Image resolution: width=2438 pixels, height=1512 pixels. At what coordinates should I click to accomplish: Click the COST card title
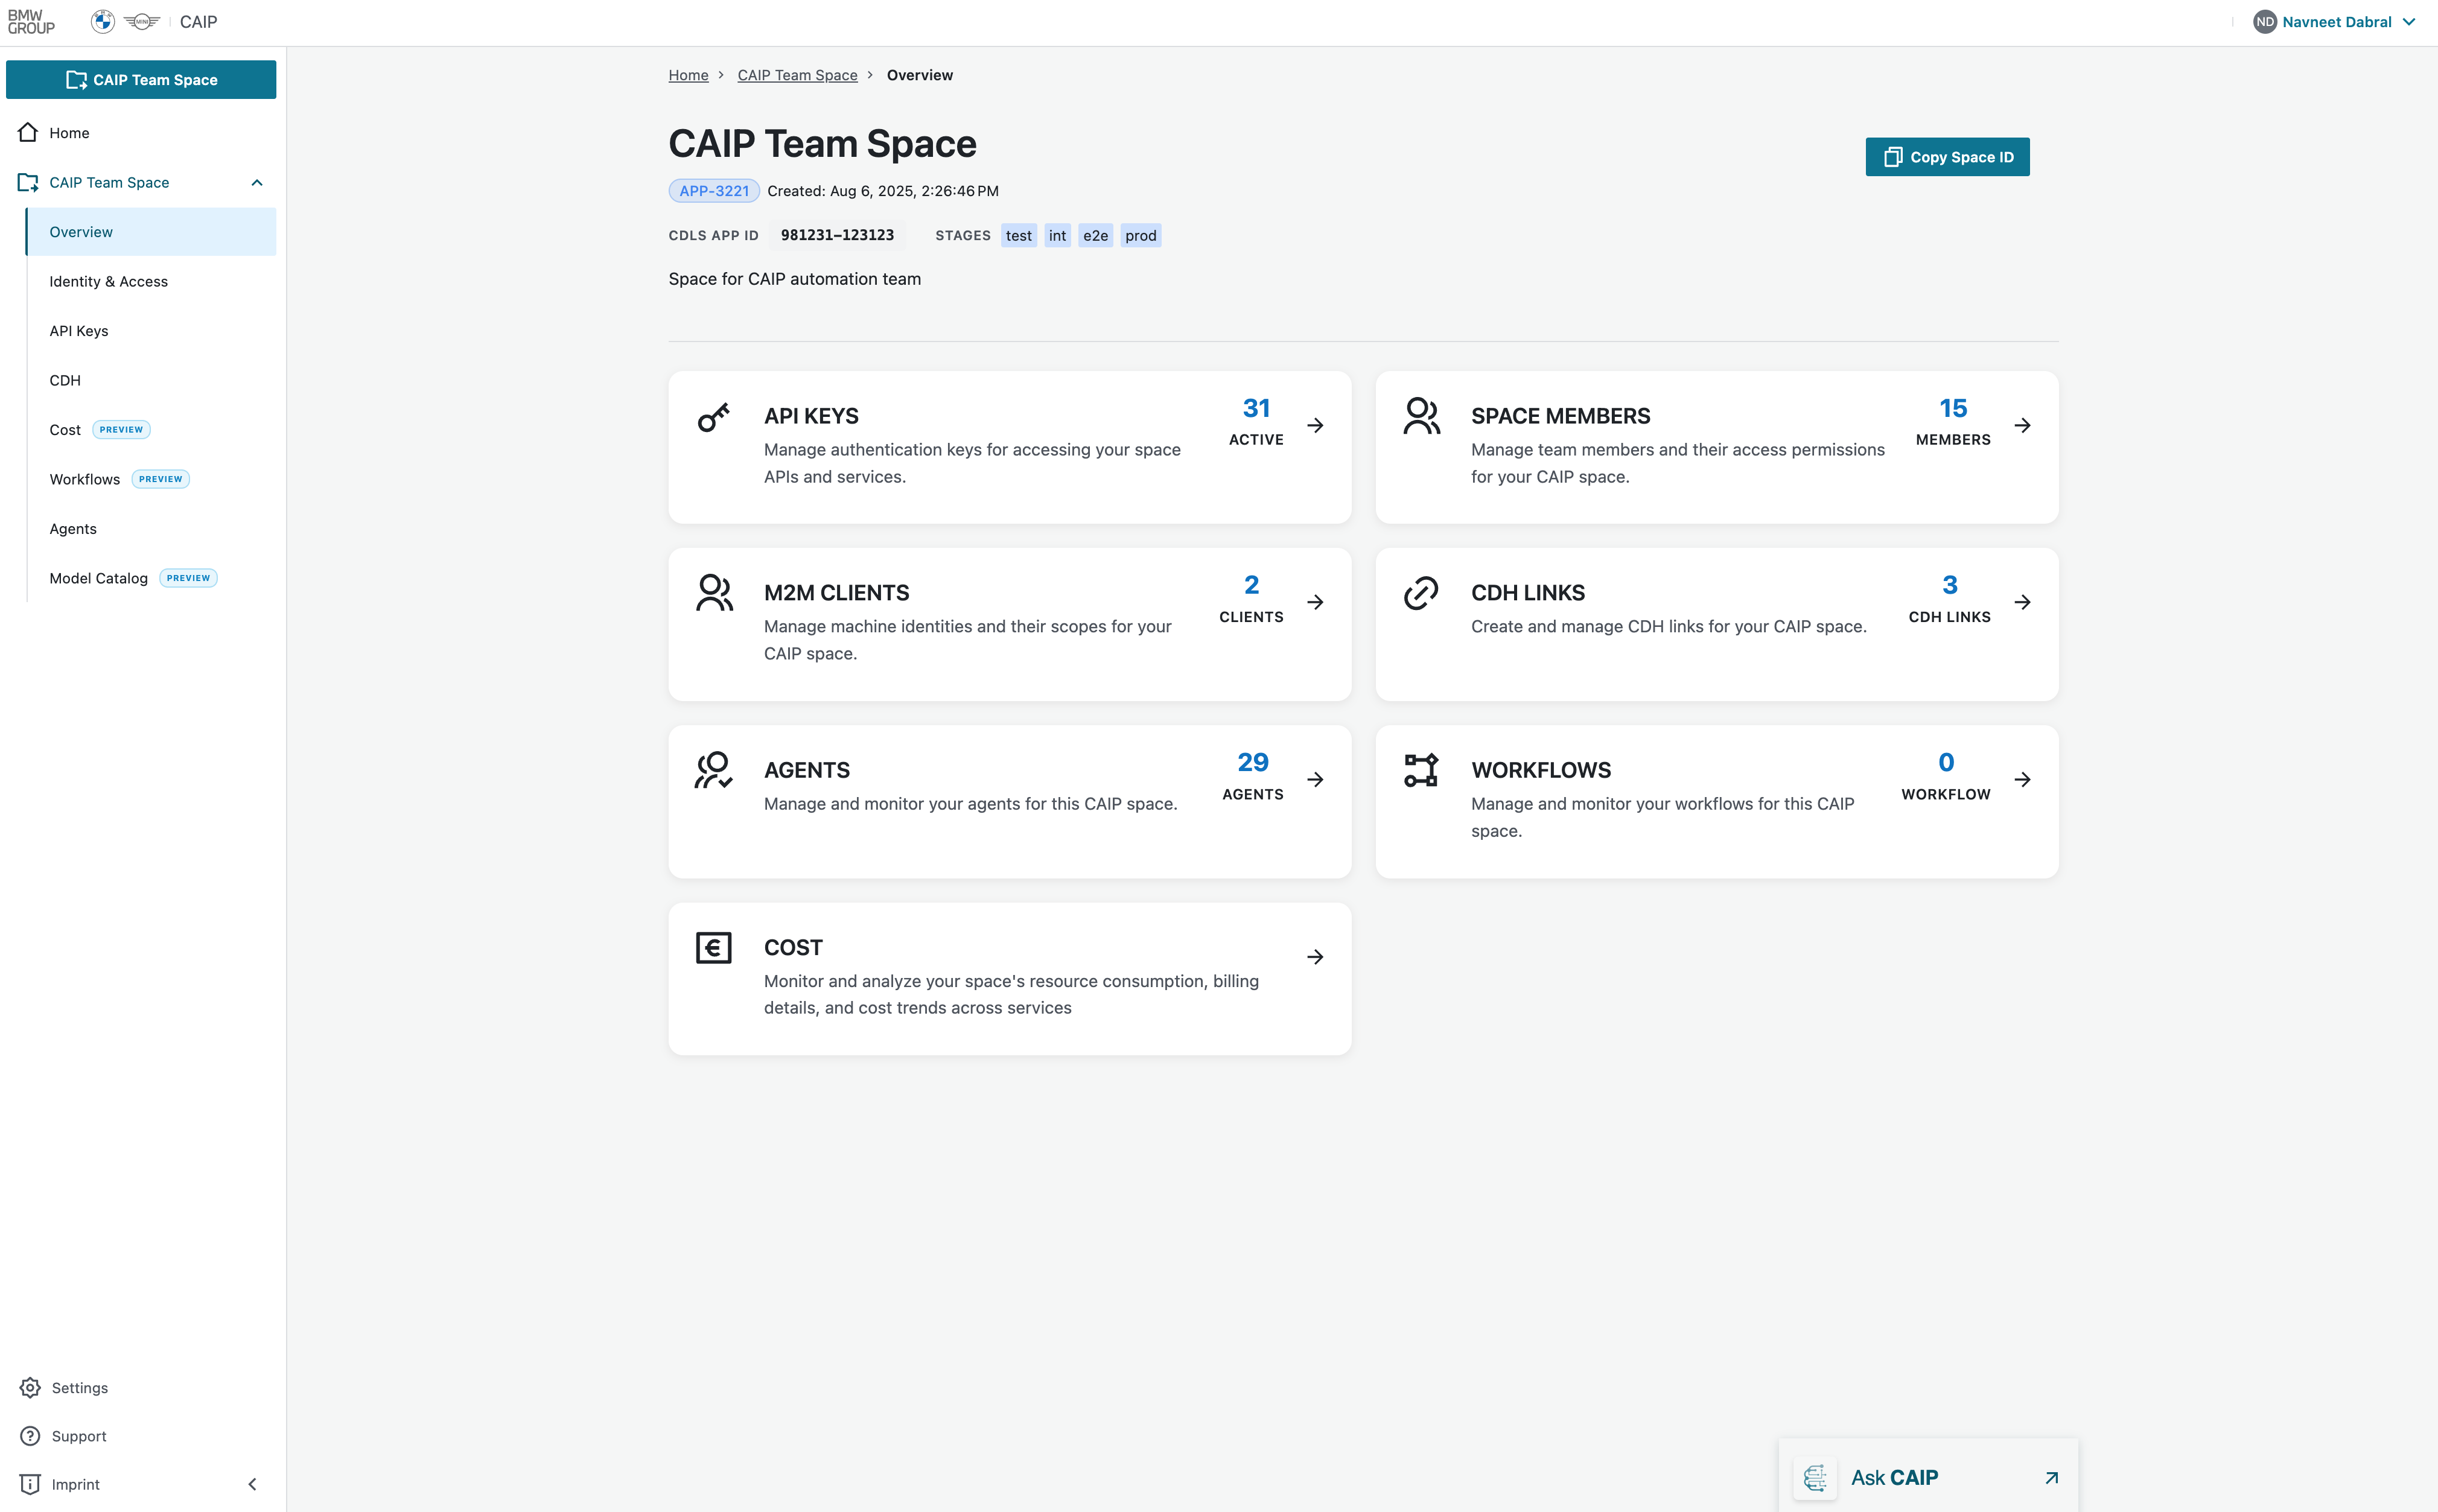(793, 947)
